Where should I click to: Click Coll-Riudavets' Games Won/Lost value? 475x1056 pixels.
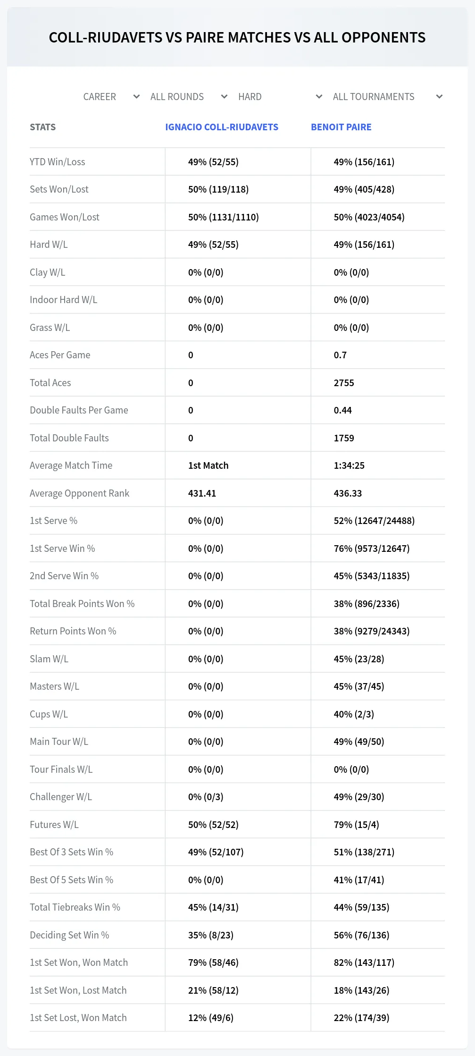point(224,217)
